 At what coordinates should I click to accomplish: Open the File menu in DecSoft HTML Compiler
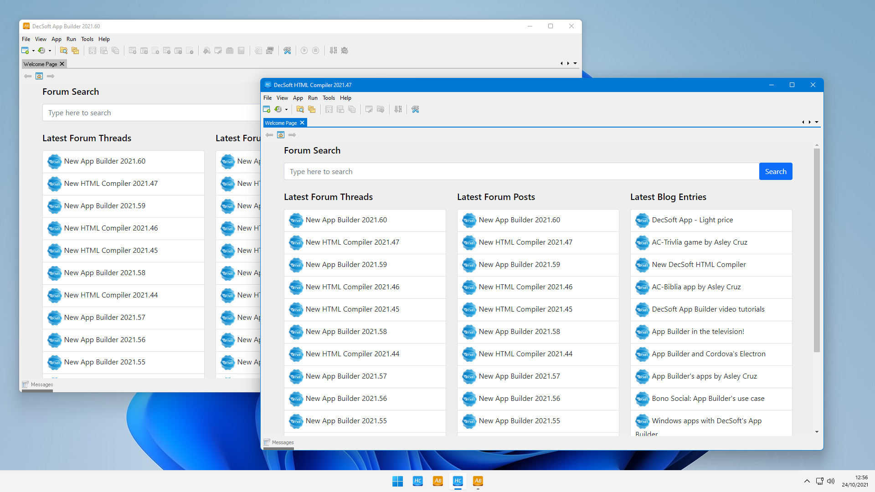click(x=268, y=97)
